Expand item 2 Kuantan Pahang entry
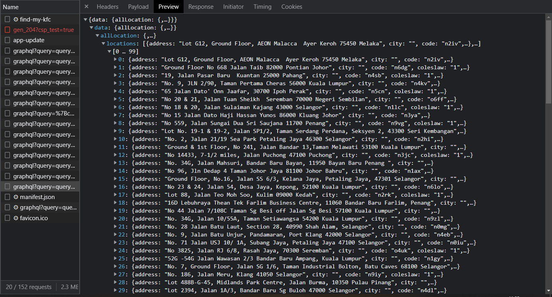The width and height of the screenshot is (552, 297). tap(116, 75)
